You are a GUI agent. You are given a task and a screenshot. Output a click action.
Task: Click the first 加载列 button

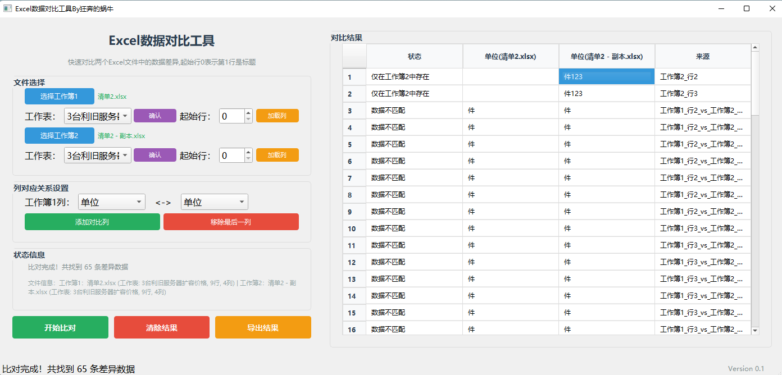click(x=277, y=116)
